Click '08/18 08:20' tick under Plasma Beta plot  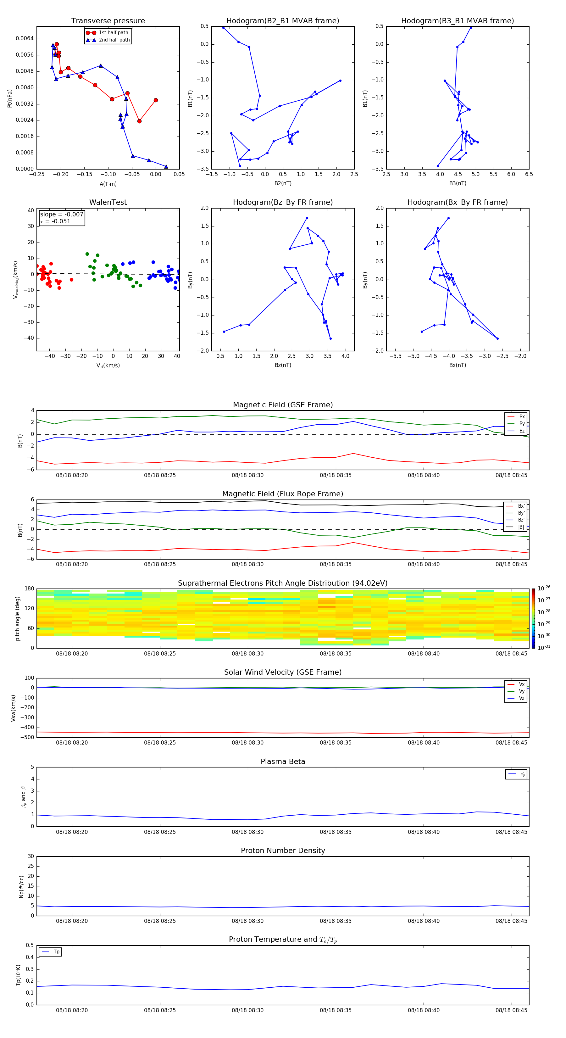72,832
